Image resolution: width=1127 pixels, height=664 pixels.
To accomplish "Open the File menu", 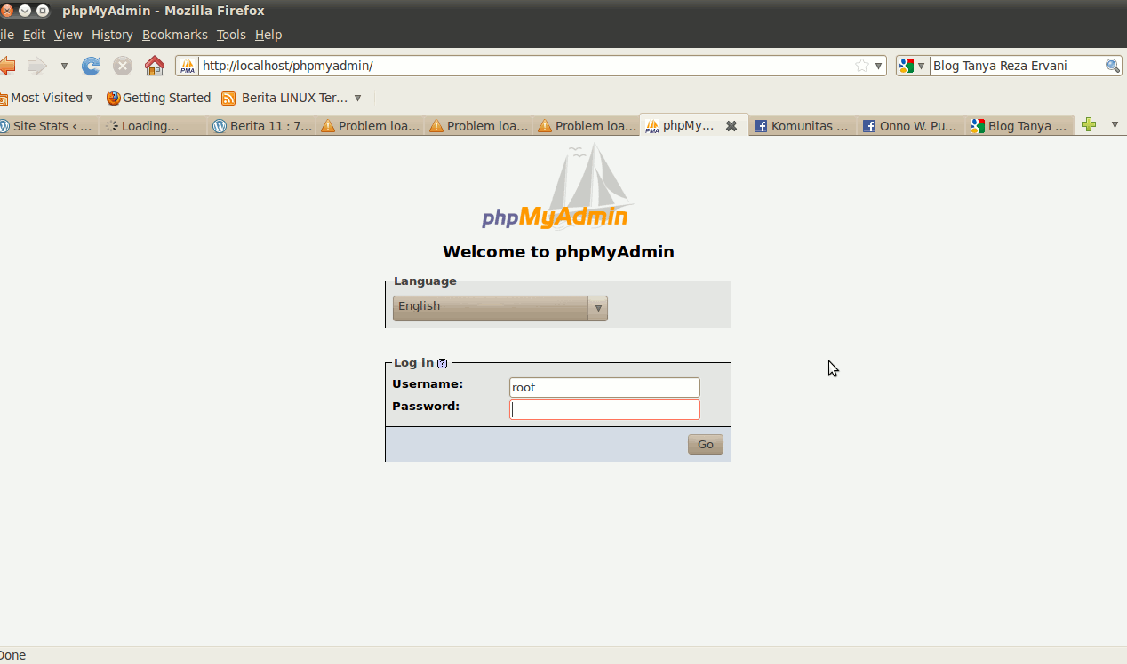I will [6, 35].
